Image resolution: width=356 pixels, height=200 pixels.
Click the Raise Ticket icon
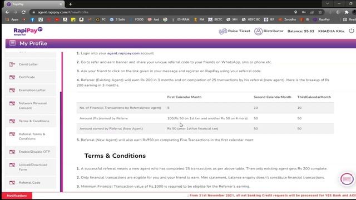(x=222, y=31)
